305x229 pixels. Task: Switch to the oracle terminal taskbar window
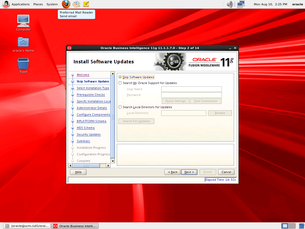[x=27, y=226]
